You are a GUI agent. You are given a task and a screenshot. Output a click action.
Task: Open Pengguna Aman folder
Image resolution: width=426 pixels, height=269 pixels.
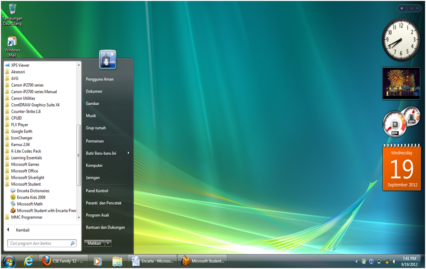100,79
